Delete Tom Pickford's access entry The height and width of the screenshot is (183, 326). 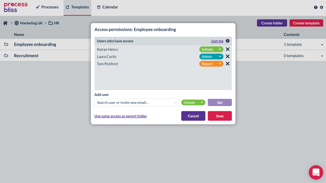228,64
